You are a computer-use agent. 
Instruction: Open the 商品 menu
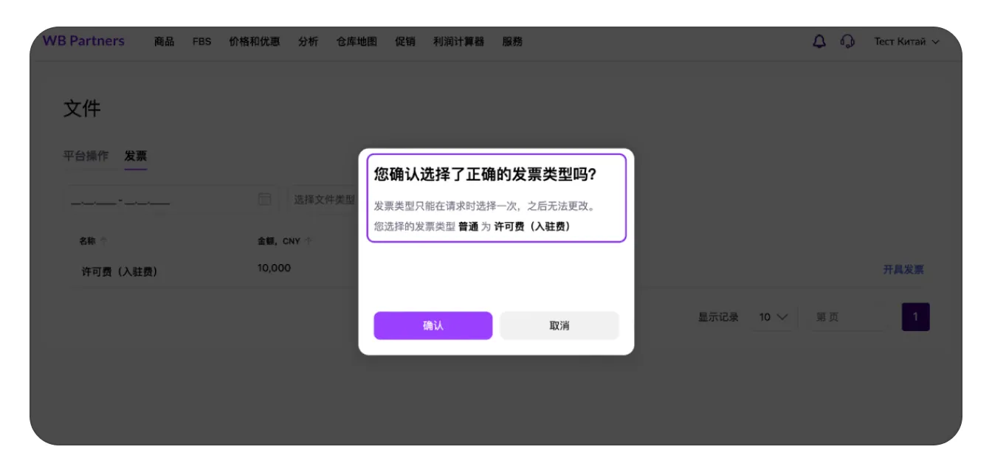164,41
